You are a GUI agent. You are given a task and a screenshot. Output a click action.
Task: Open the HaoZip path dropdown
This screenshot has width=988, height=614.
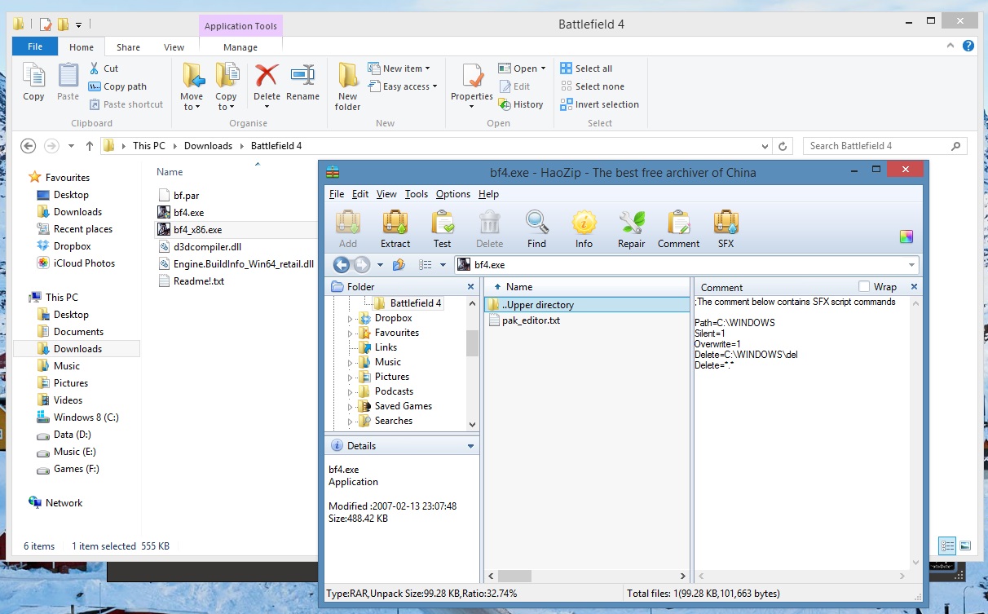[x=911, y=265]
